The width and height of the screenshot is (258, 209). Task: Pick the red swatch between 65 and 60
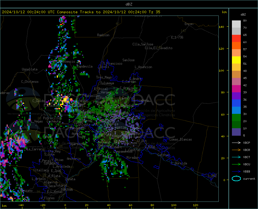(x=236, y=39)
